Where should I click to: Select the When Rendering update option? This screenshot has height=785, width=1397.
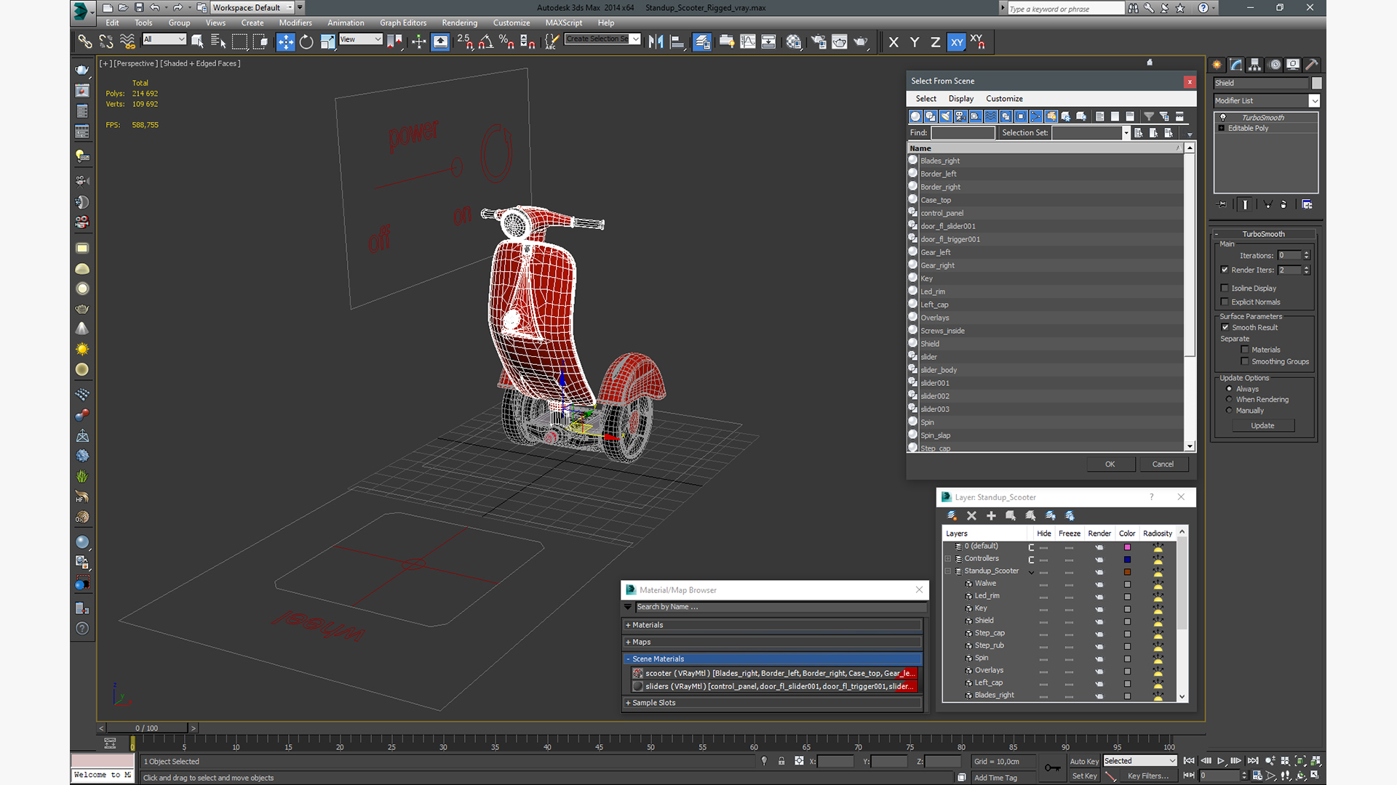[x=1230, y=399]
